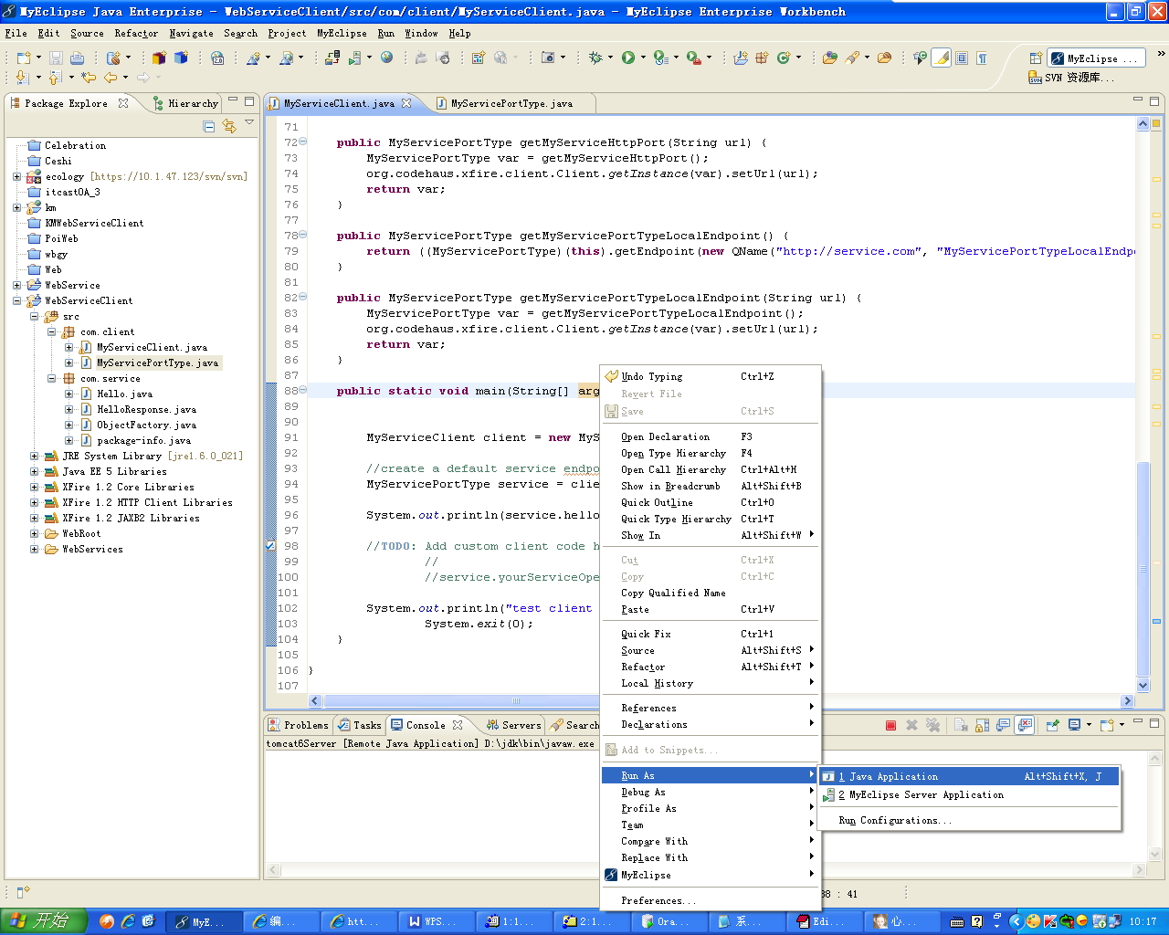The height and width of the screenshot is (935, 1169).
Task: Click the Back navigation arrow icon
Action: (111, 78)
